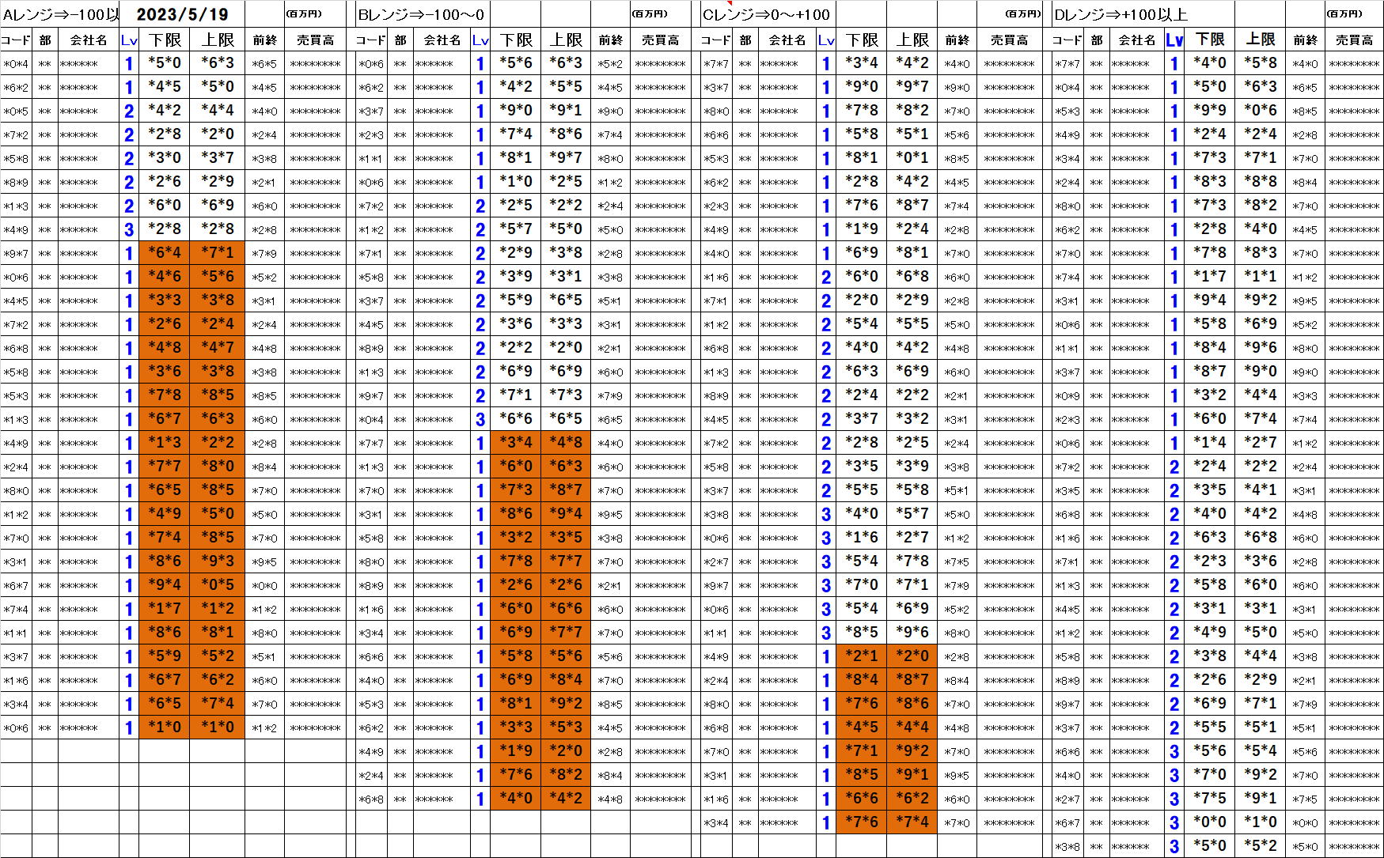Select orange B range 上限 cell *4*8

(566, 443)
